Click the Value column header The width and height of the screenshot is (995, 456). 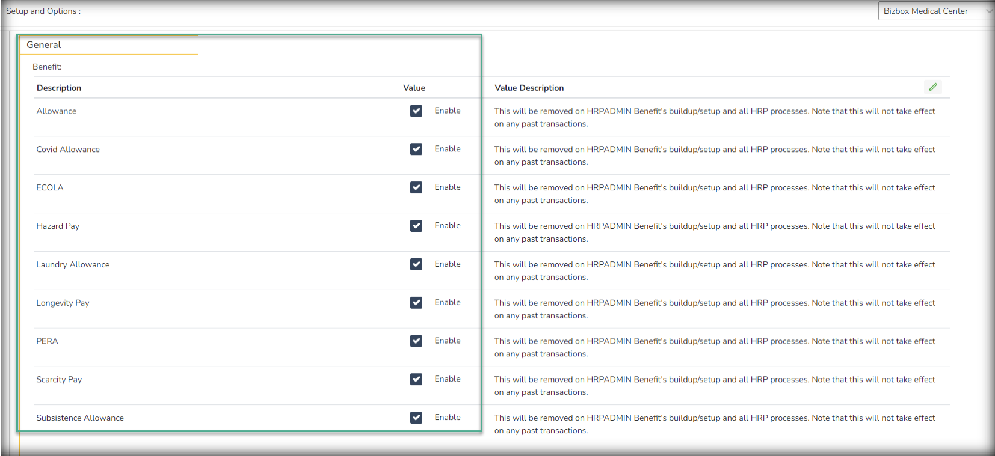(x=414, y=88)
